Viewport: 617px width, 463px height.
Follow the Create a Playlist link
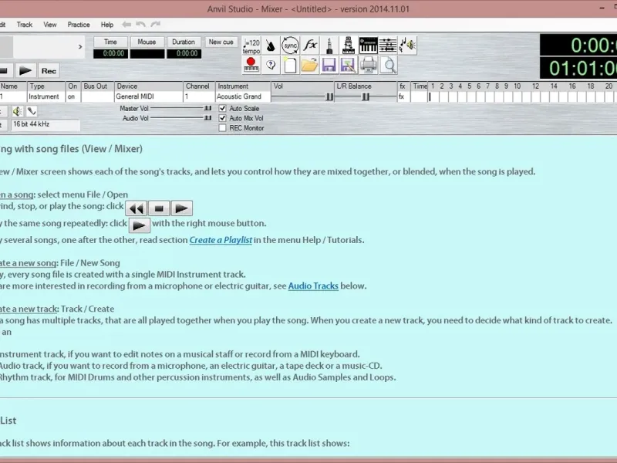[221, 240]
